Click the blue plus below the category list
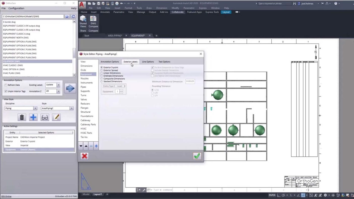The image size is (354, 199). 96,146
